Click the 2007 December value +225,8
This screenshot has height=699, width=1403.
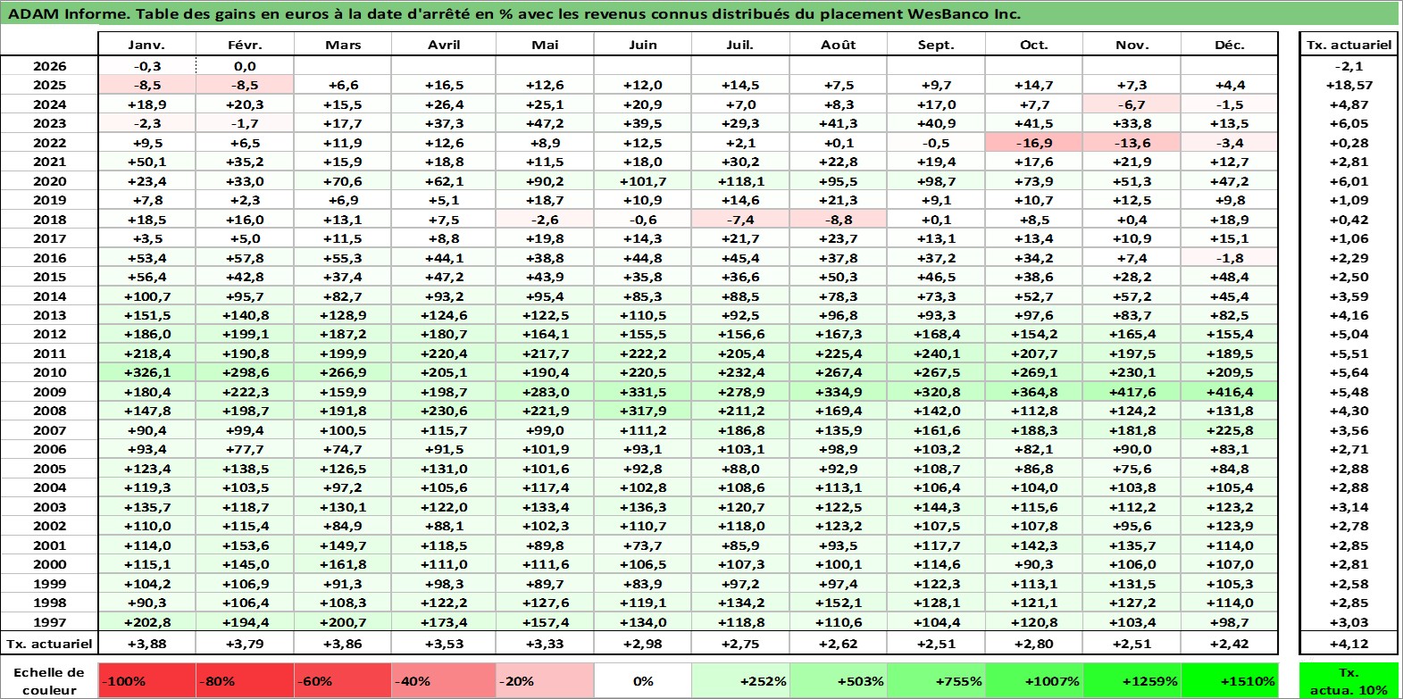tap(1230, 430)
